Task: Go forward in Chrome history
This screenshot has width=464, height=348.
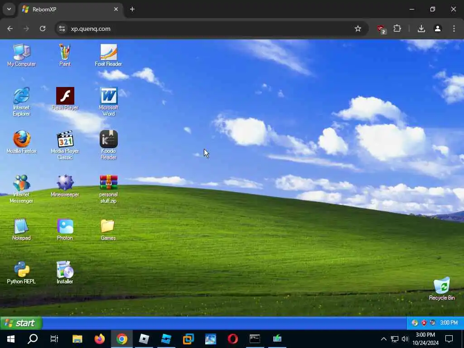Action: [x=26, y=29]
